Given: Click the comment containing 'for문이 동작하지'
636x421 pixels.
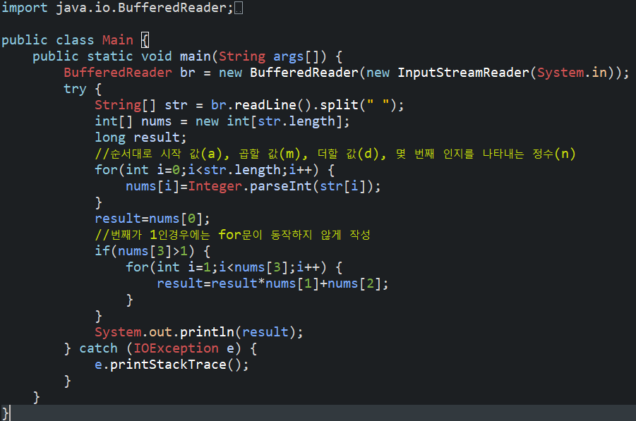Looking at the screenshot, I should [x=232, y=235].
